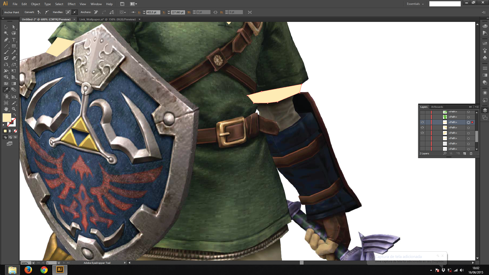This screenshot has height=275, width=489.
Task: Select the Line Segment tool
Action: pyautogui.click(x=6, y=46)
